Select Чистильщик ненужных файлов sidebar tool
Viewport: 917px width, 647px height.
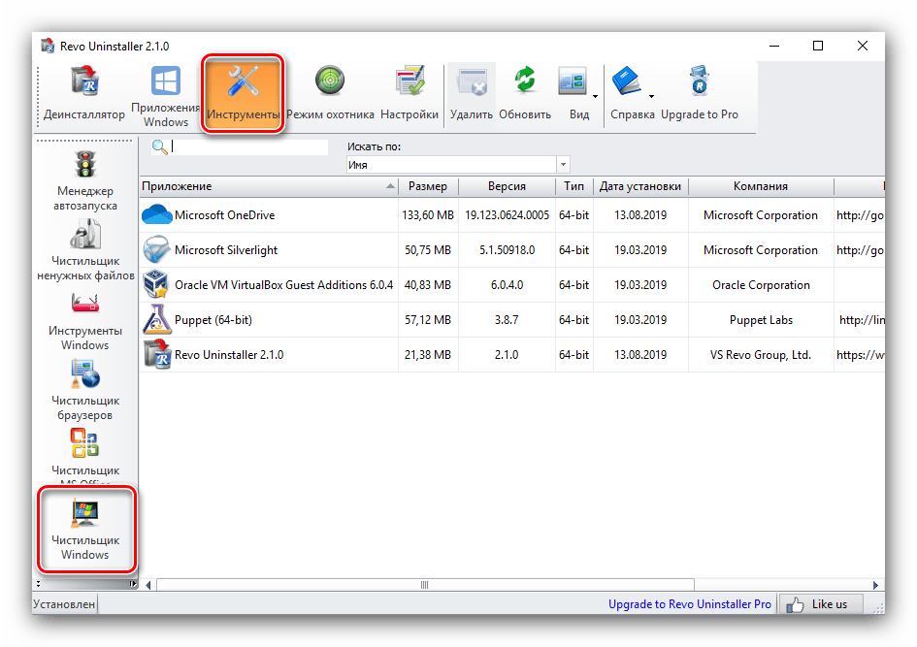[x=85, y=249]
